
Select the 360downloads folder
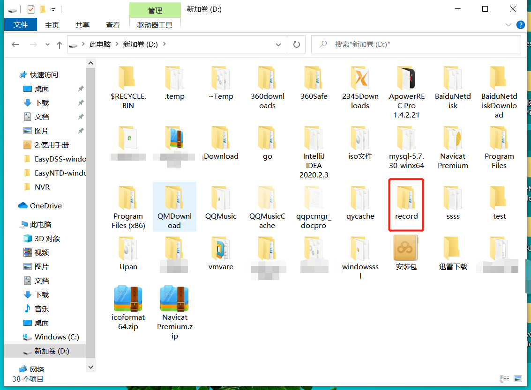pos(267,87)
